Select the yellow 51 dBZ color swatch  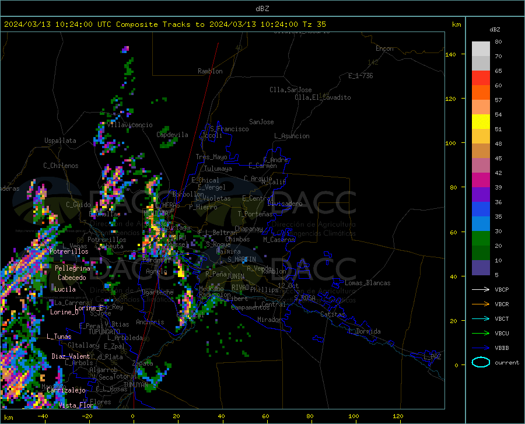[x=481, y=122]
